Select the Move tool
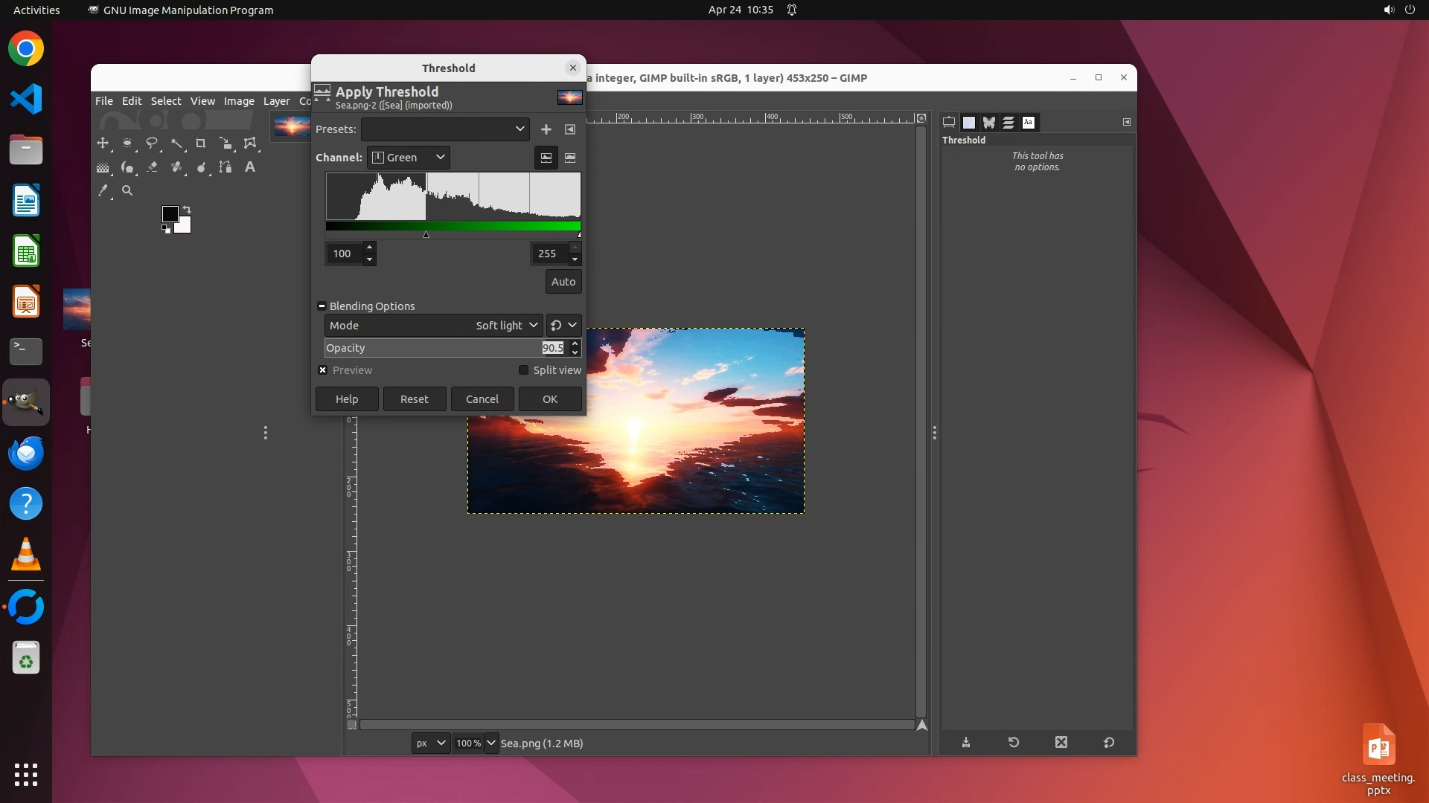Screen dimensions: 1429x803 [103, 143]
